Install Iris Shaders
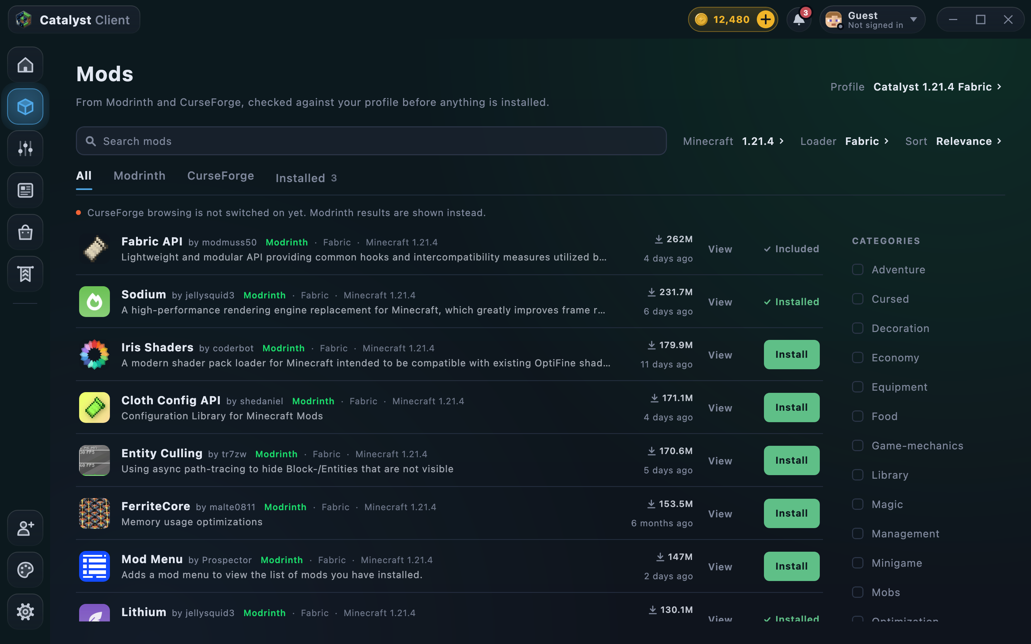Image resolution: width=1031 pixels, height=644 pixels. tap(792, 354)
